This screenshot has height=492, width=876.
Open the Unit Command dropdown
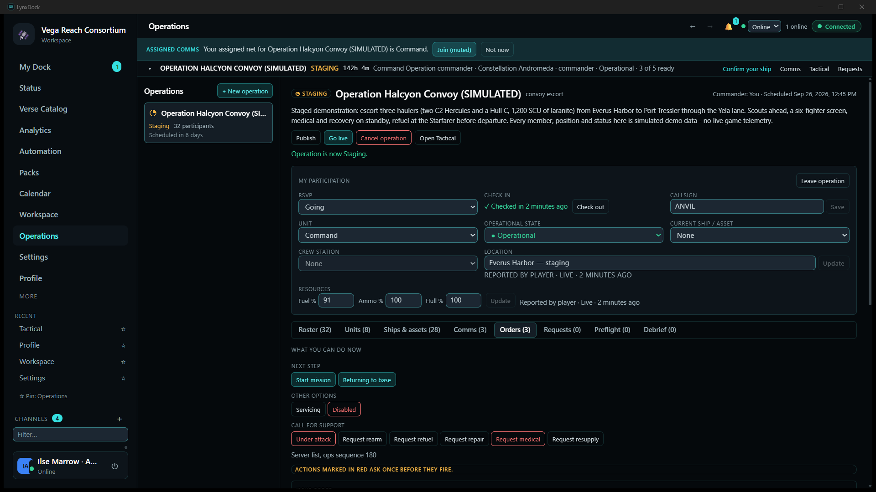click(388, 235)
